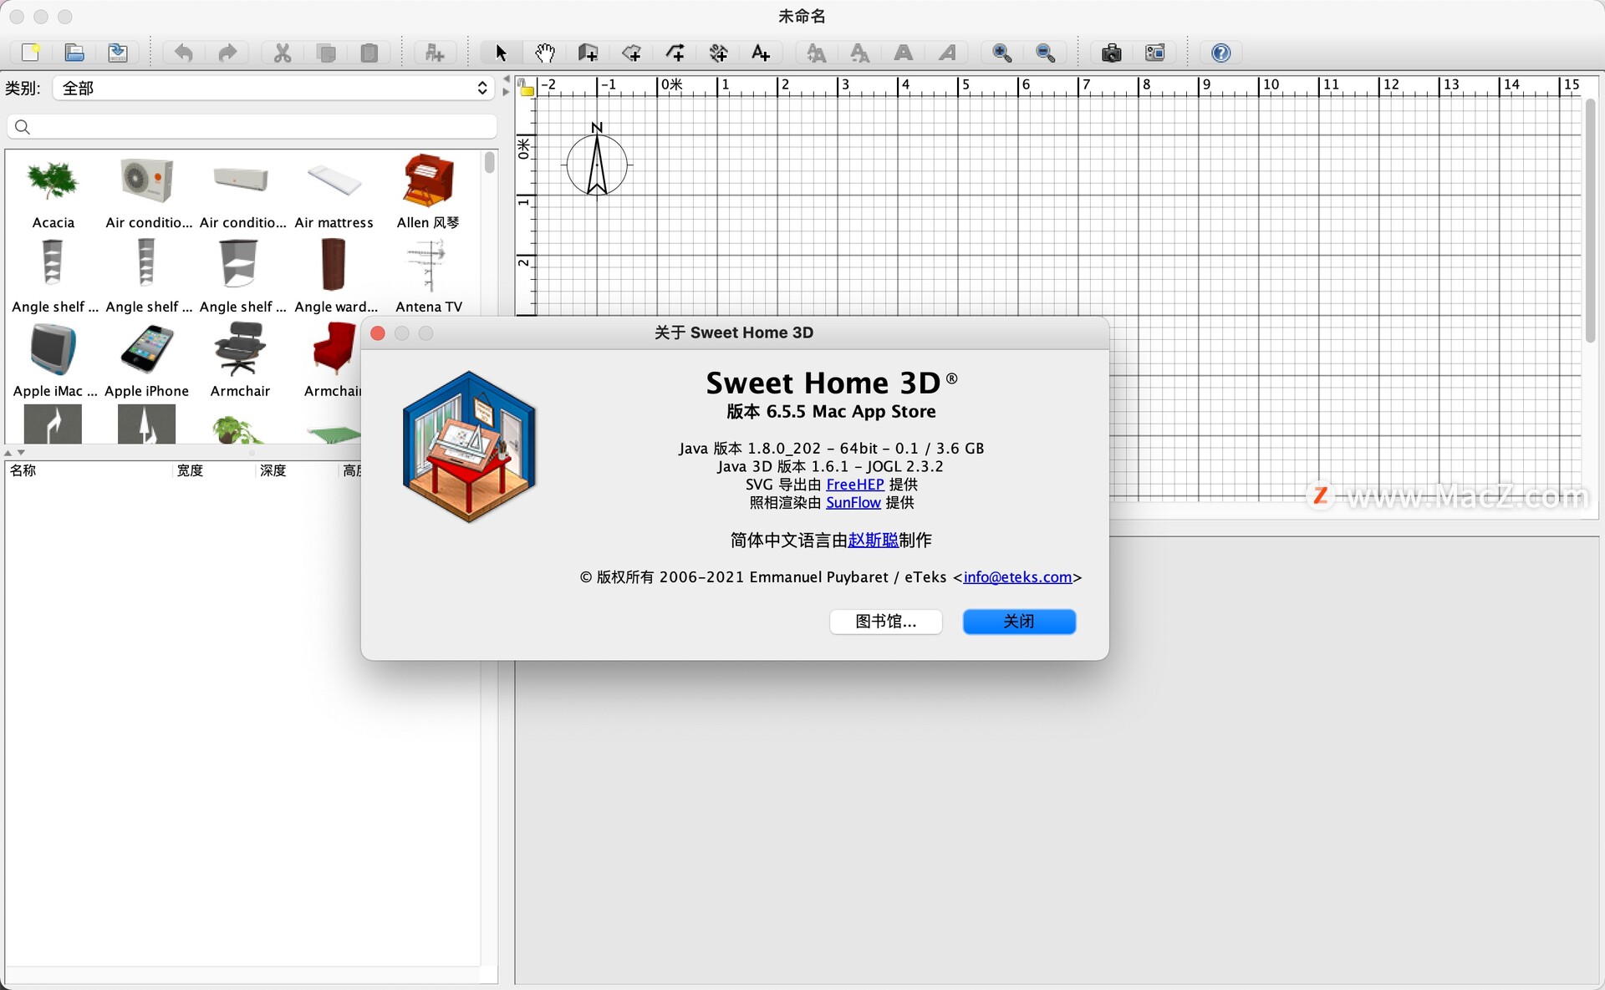The image size is (1605, 990).
Task: Zoom out of the plan
Action: [x=1046, y=53]
